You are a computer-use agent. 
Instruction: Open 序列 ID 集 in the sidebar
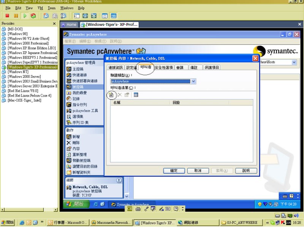78,122
